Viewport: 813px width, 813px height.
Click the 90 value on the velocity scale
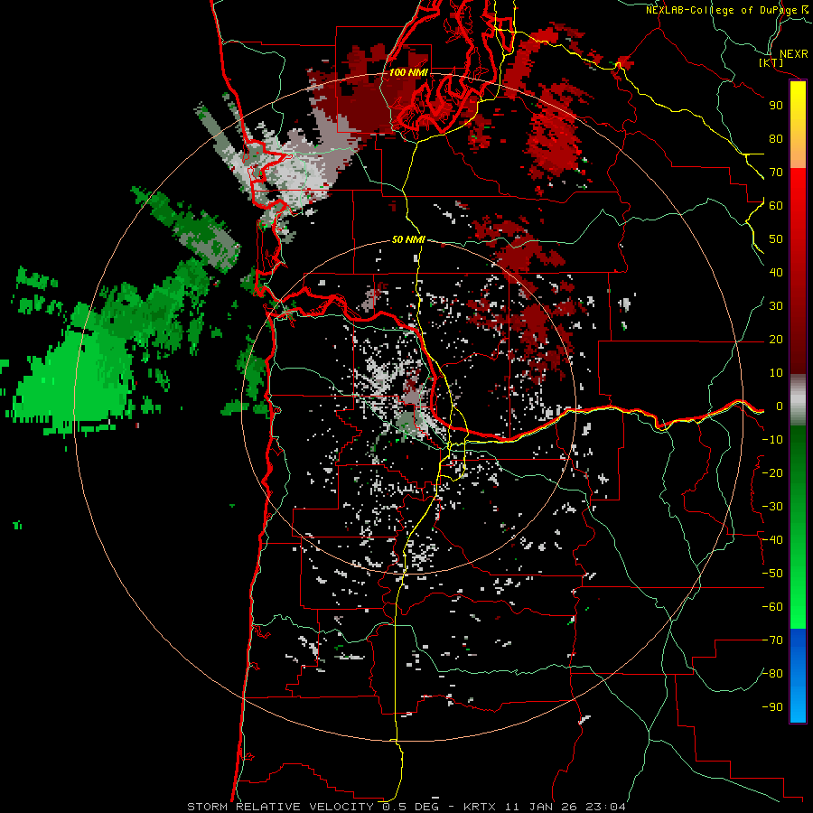(x=776, y=106)
